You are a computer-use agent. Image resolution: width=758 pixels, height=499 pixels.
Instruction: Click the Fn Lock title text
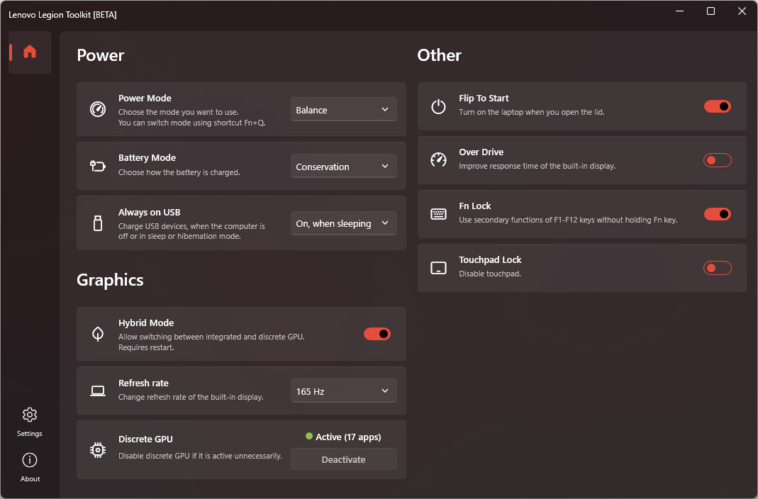coord(474,206)
